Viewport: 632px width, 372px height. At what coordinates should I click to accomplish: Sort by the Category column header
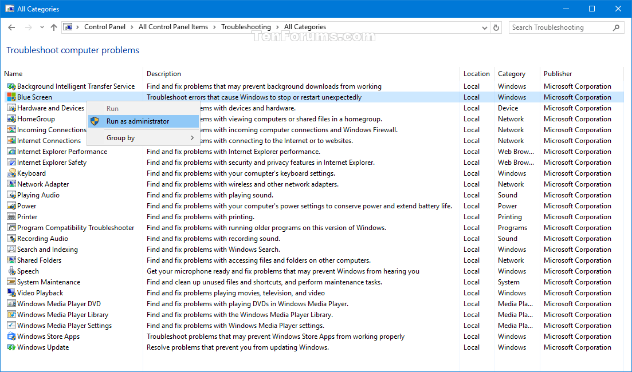click(512, 74)
